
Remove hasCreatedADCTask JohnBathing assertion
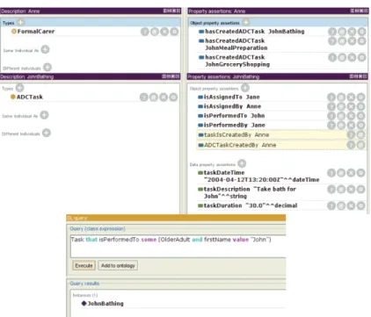click(x=352, y=32)
